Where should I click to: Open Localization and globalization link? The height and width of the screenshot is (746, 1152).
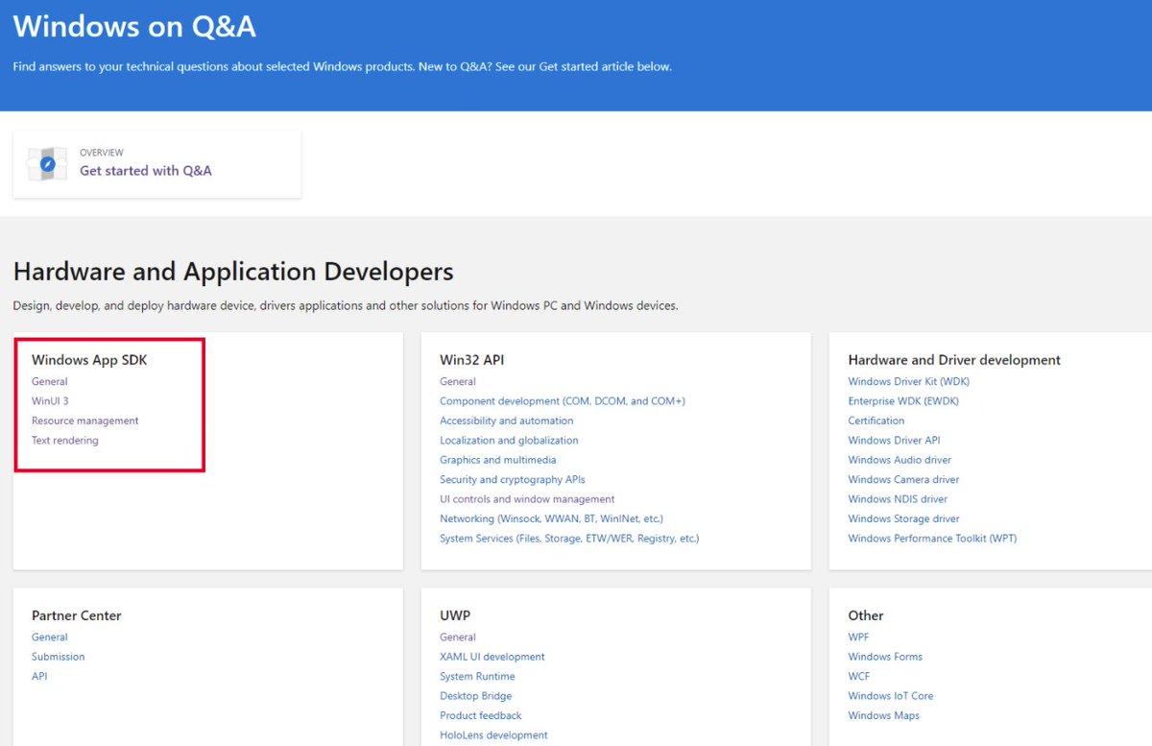coord(510,441)
